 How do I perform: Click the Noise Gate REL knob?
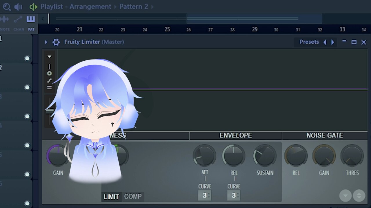(296, 156)
